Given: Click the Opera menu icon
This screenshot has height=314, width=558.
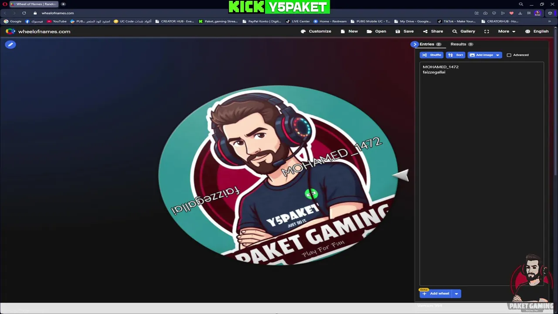Looking at the screenshot, I should [5, 4].
